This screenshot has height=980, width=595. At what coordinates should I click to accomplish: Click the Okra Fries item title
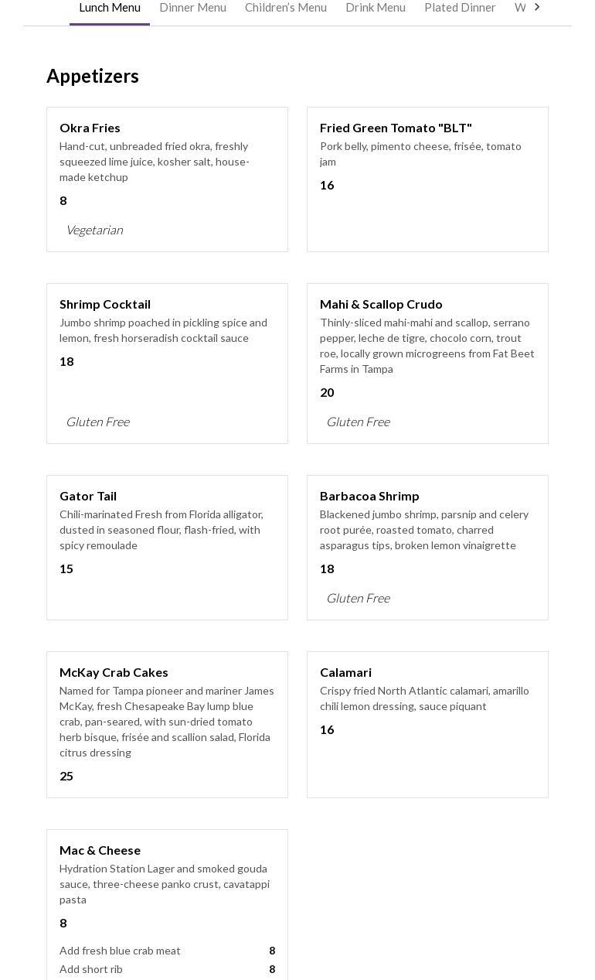coord(90,128)
